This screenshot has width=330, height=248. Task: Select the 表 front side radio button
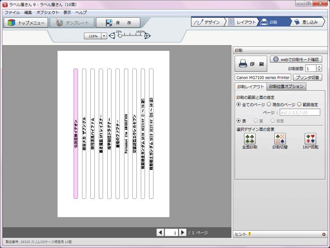pos(238,120)
